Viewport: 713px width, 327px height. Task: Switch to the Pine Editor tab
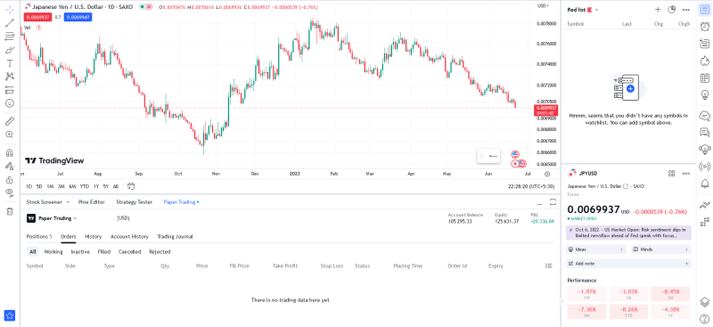point(92,202)
